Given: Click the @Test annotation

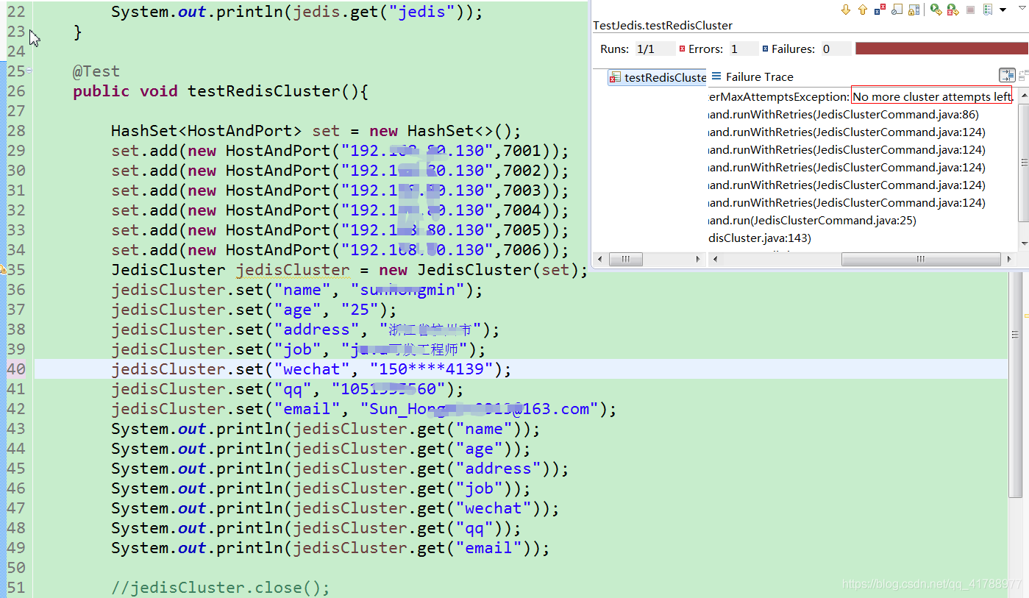Looking at the screenshot, I should click(x=96, y=71).
